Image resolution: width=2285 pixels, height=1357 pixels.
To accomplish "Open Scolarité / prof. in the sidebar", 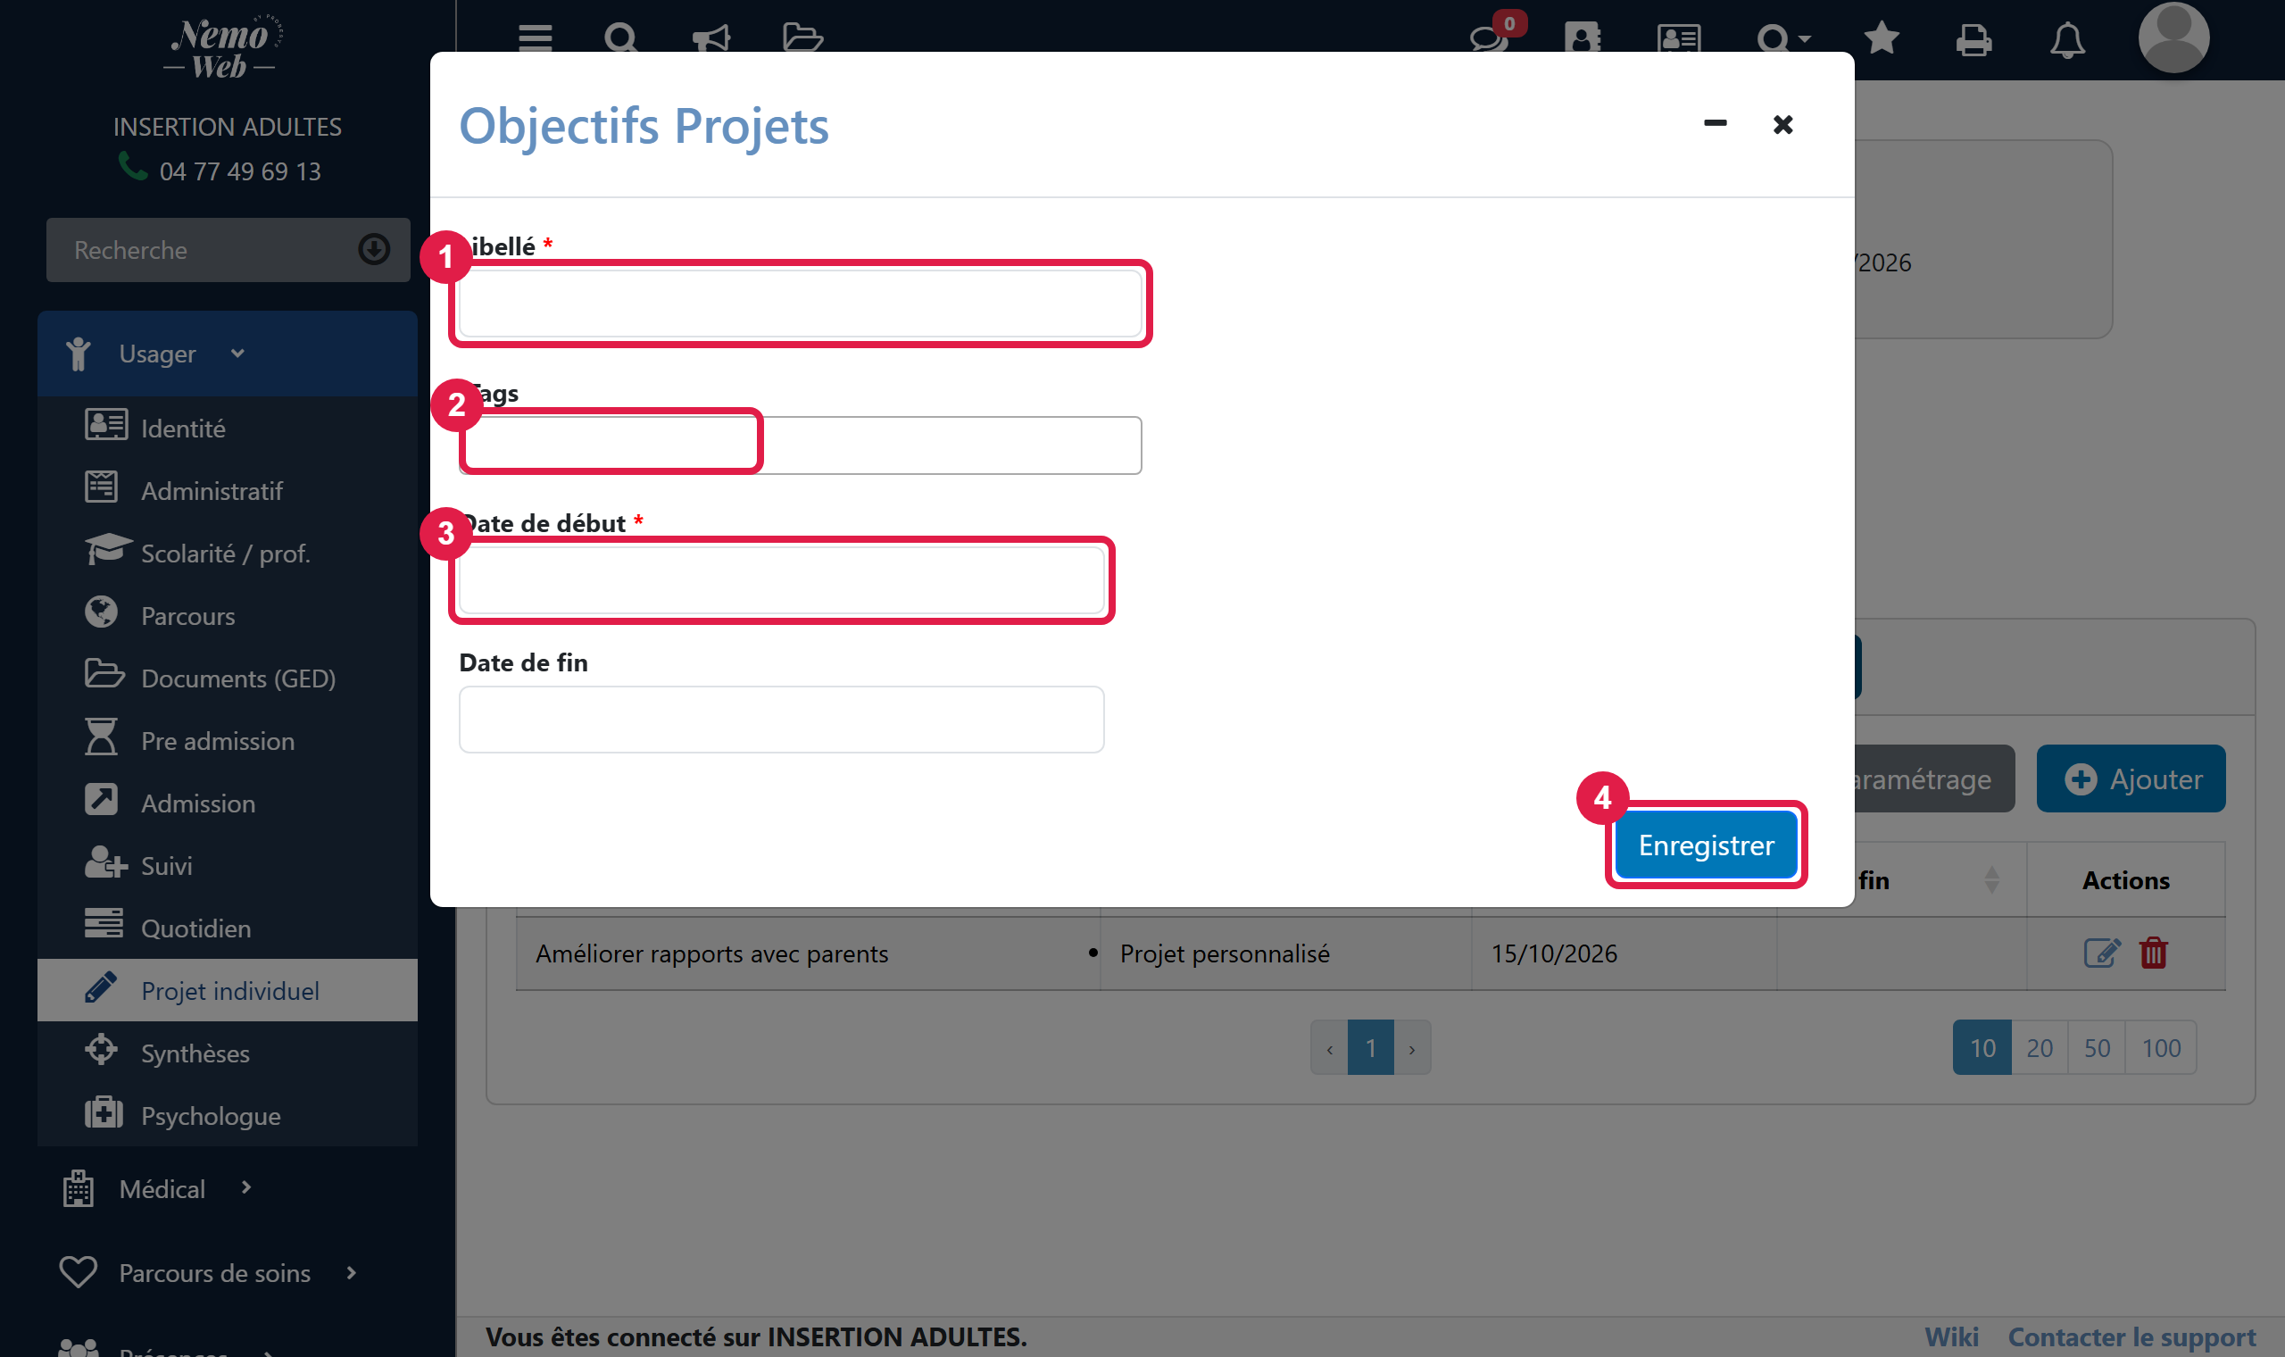I will (227, 554).
